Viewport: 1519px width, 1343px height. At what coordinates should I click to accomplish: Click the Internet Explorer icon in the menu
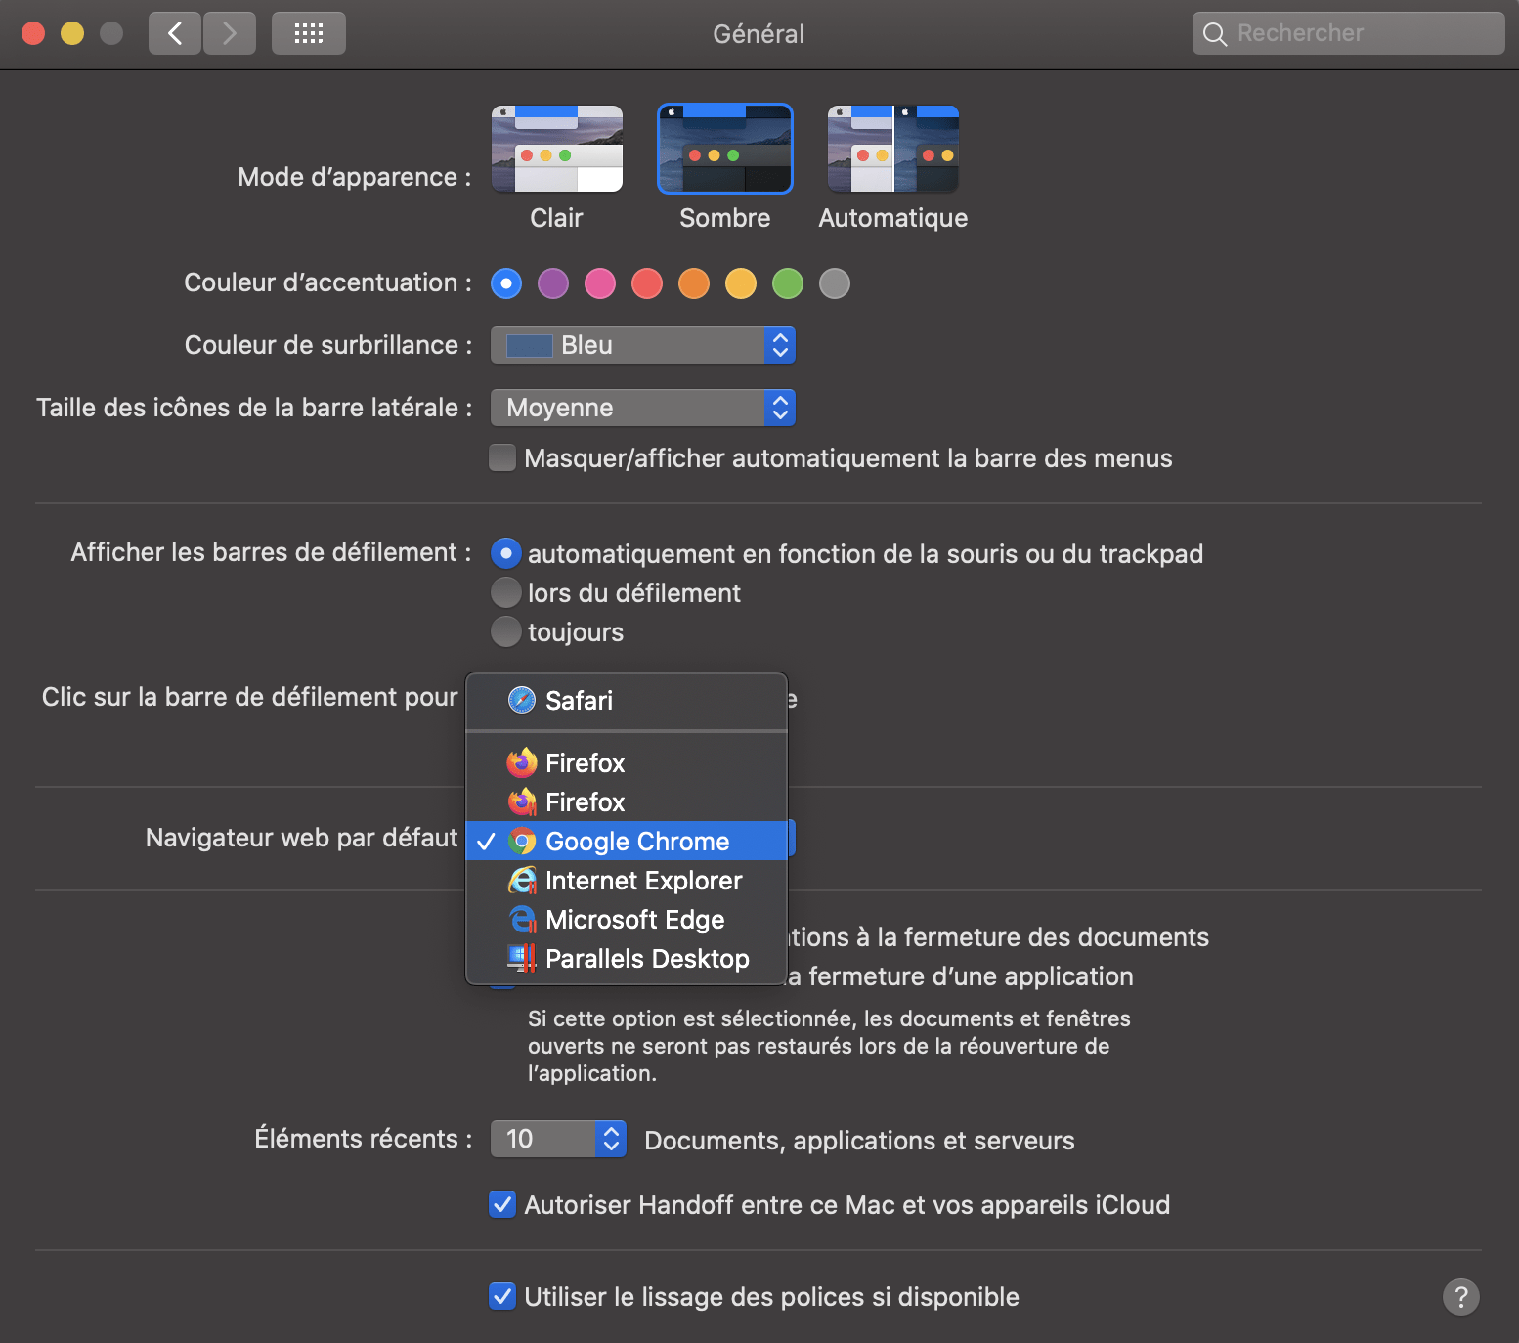(522, 880)
